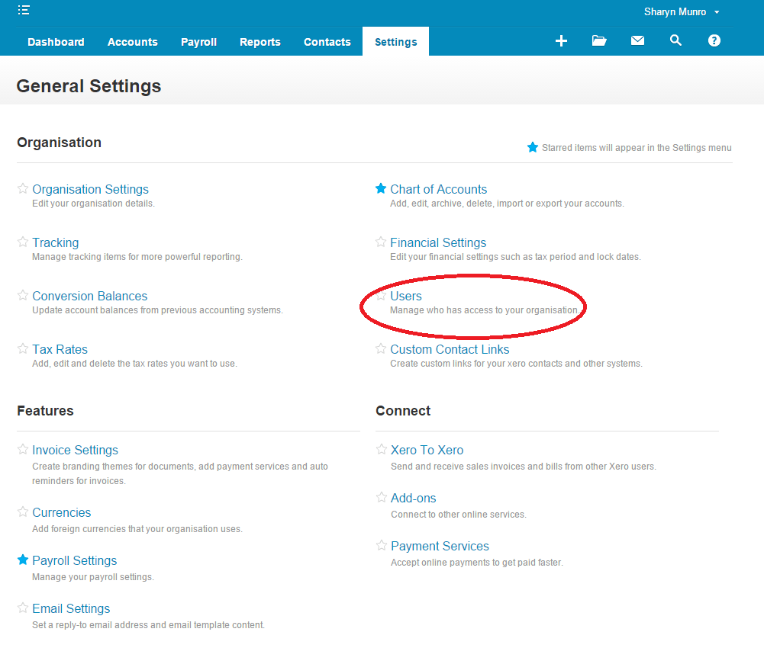
Task: Click the filled star beside Chart of Accounts
Action: click(x=380, y=188)
